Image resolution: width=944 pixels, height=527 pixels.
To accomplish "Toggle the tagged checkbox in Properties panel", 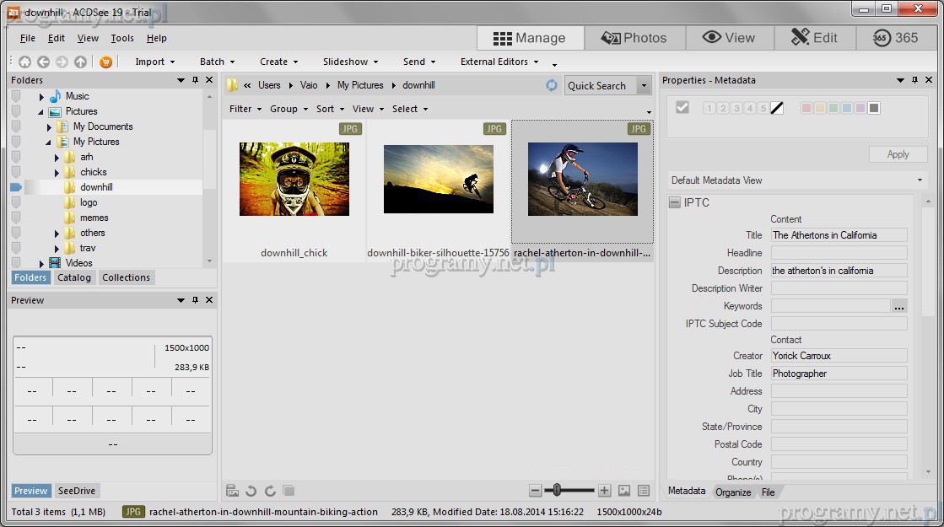I will [682, 107].
